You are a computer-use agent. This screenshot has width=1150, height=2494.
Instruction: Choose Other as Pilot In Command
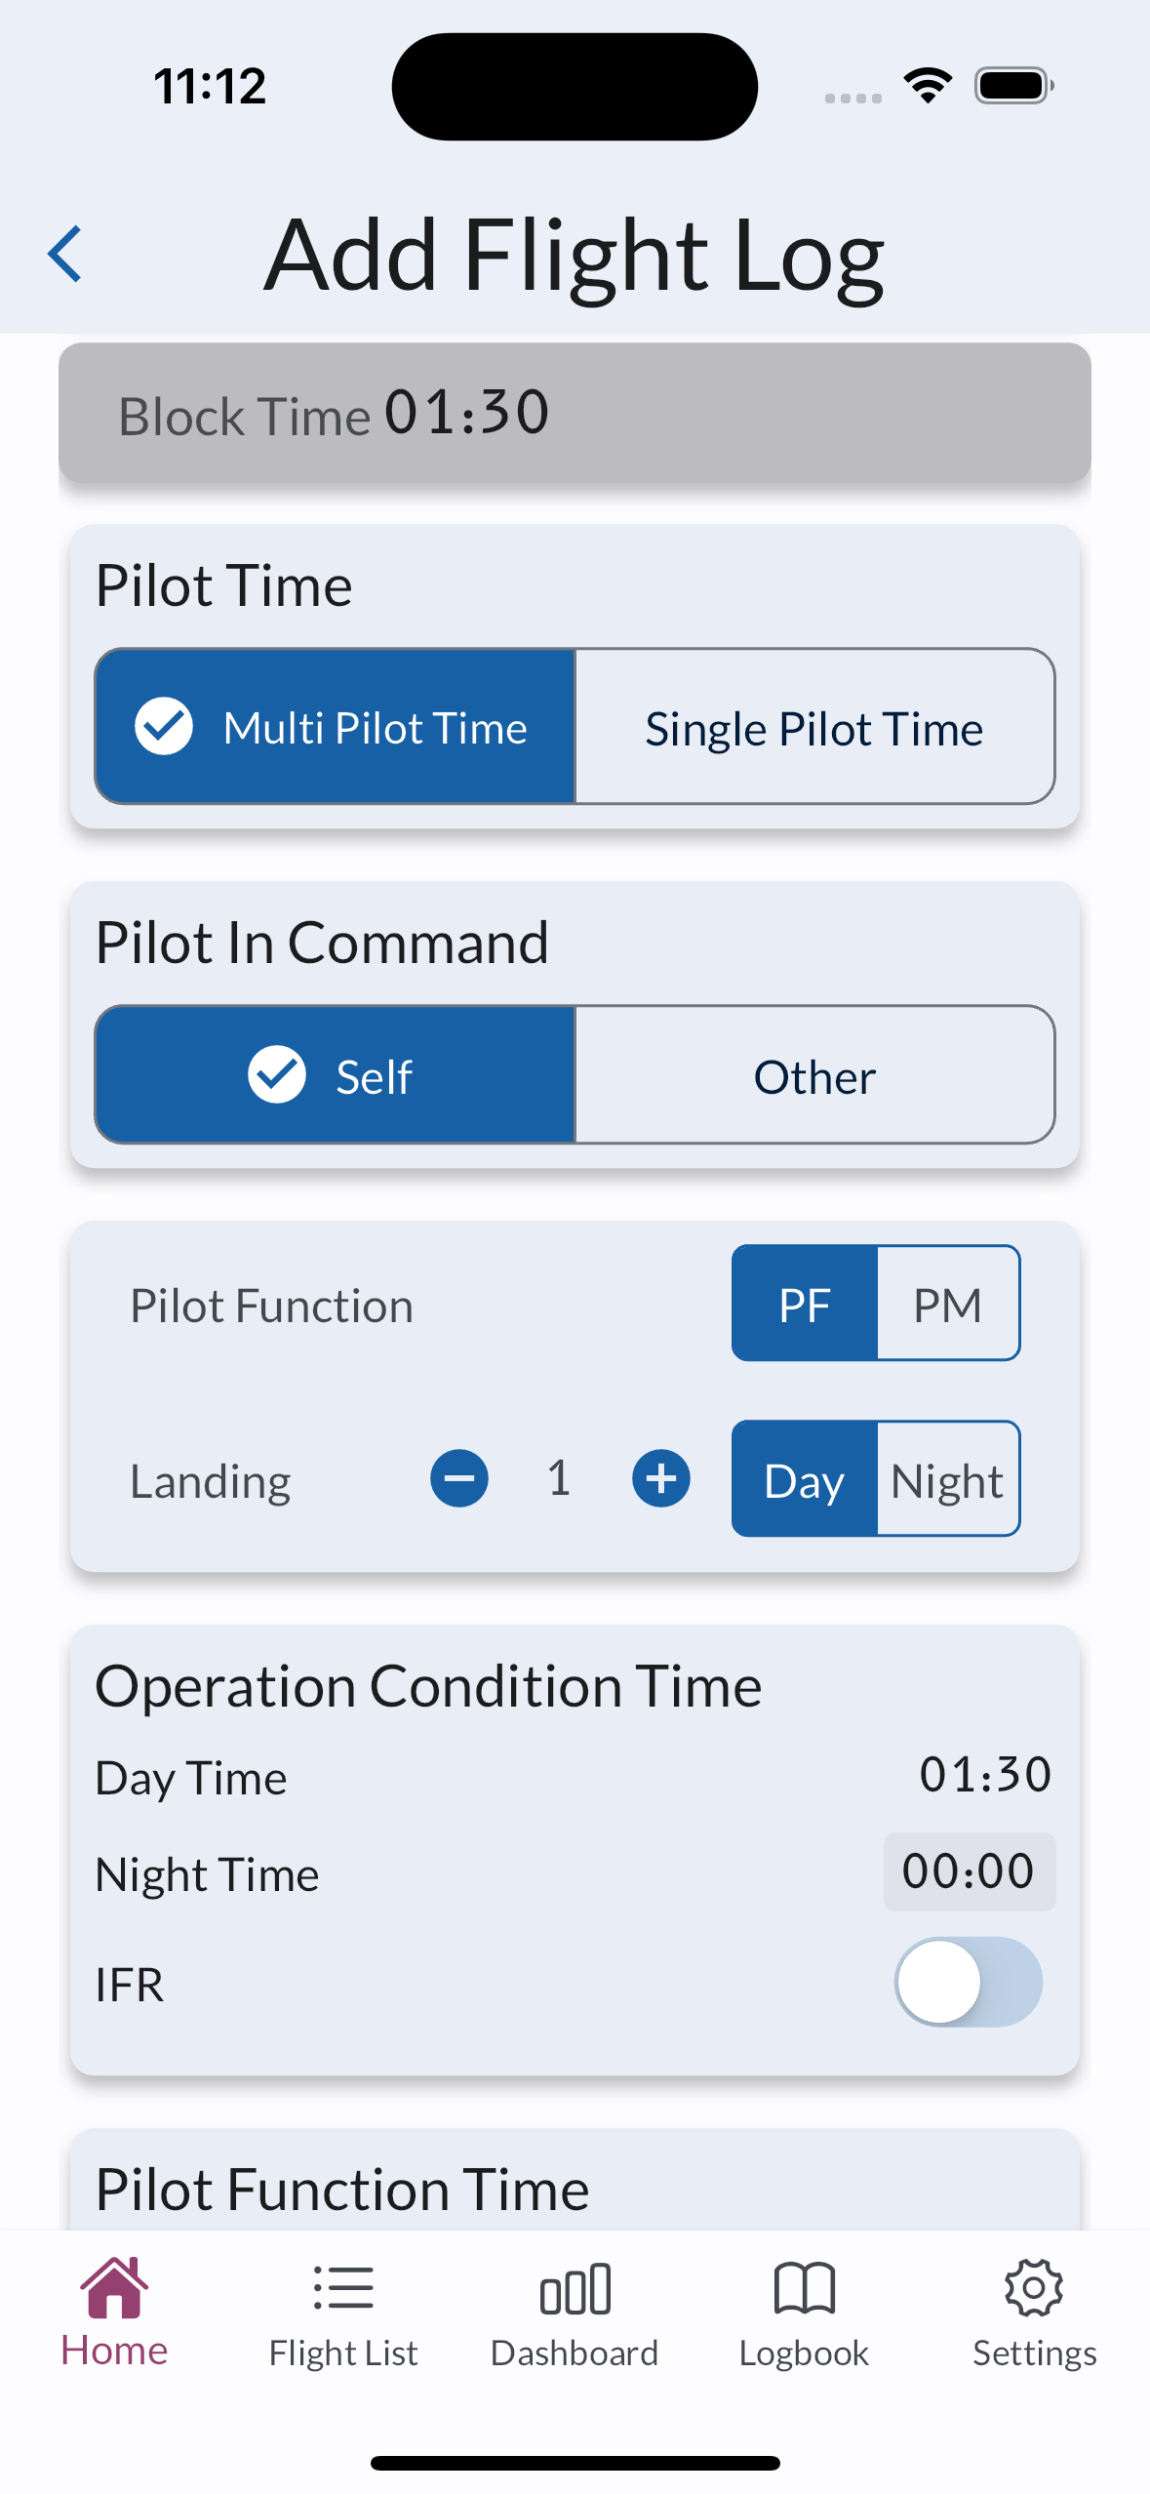[814, 1075]
